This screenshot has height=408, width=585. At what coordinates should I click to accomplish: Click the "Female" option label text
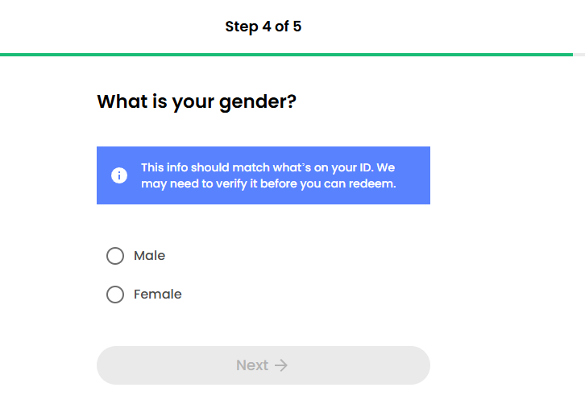(x=157, y=295)
